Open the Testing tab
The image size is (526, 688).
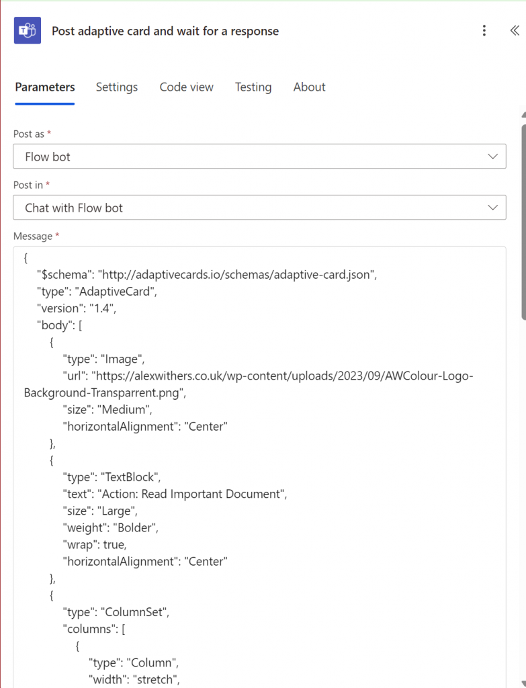point(253,87)
